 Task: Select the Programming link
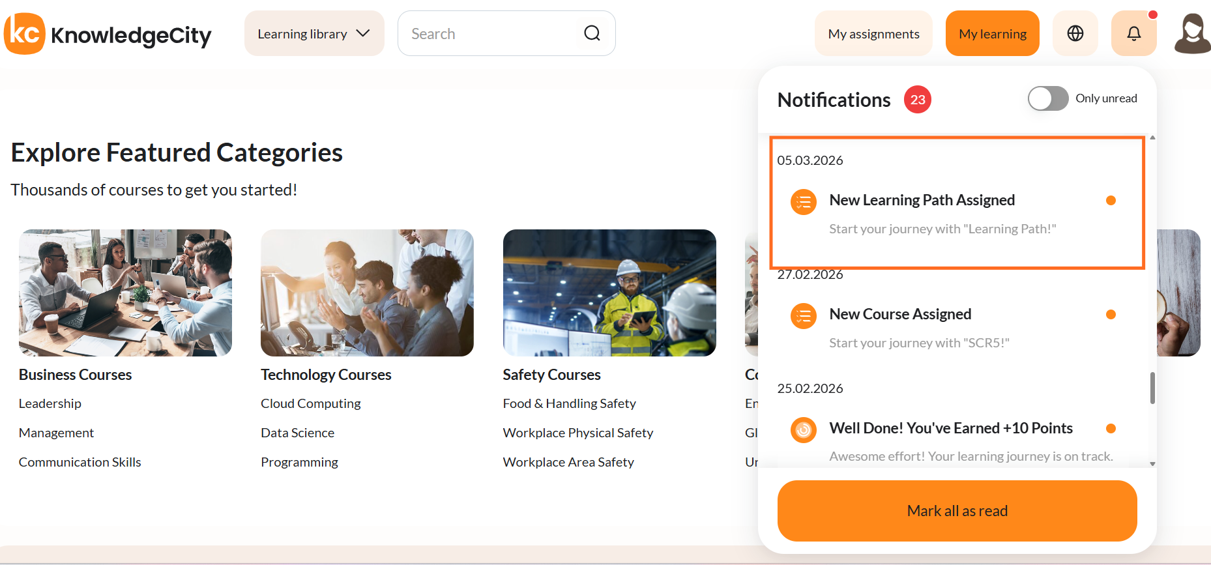299,462
